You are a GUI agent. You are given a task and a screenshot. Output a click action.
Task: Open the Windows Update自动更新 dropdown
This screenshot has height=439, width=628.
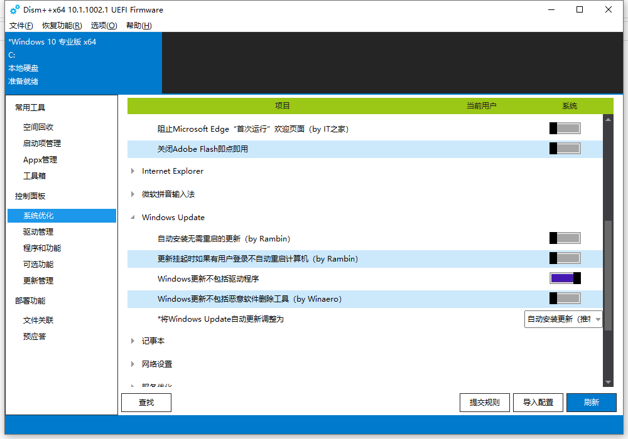[563, 319]
